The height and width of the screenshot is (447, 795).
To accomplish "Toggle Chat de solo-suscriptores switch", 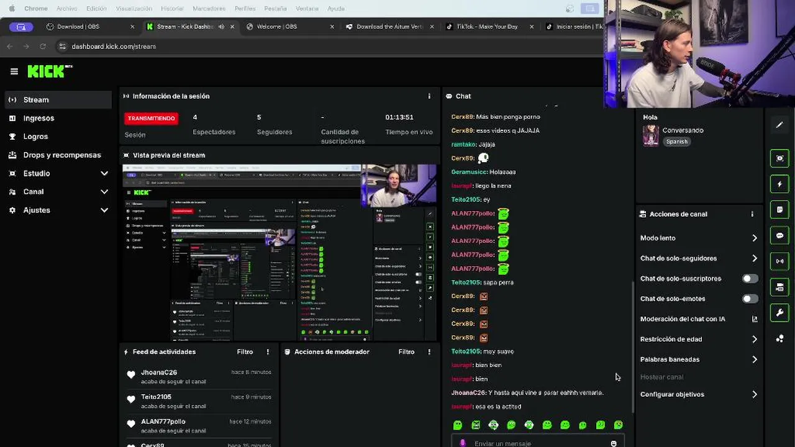I will (x=750, y=279).
